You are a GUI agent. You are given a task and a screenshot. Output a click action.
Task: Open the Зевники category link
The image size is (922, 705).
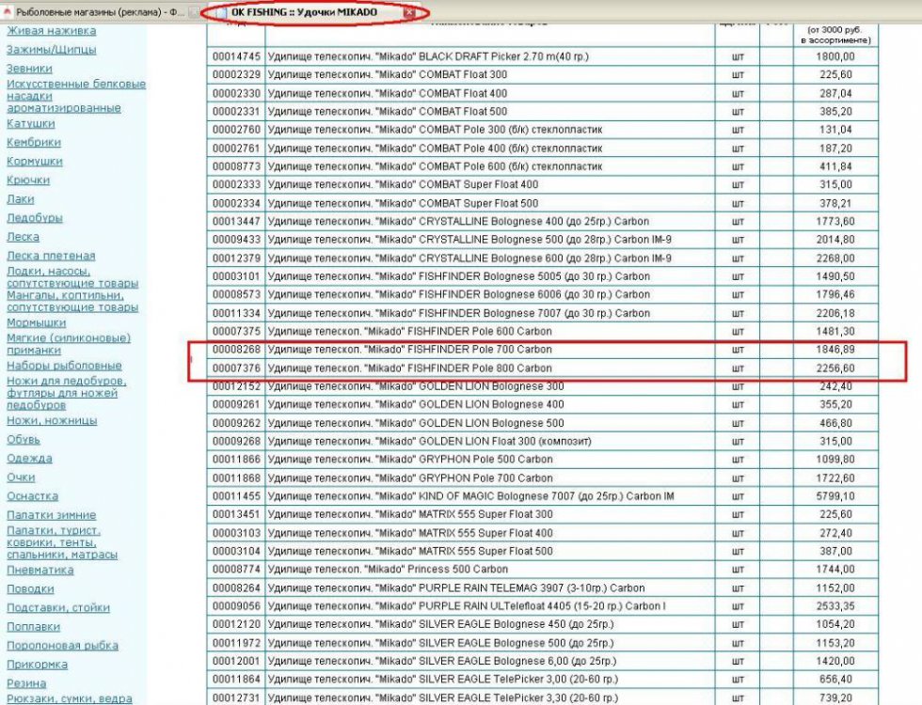click(x=29, y=68)
